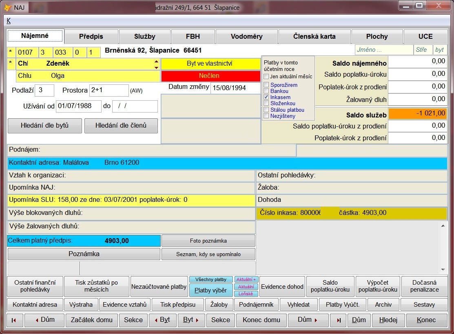Click the NAJ application icon in title bar
454x334 pixels.
pos(7,7)
